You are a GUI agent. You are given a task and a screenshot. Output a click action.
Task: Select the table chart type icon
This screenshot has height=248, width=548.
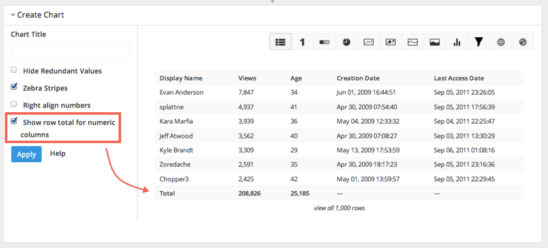coord(280,42)
